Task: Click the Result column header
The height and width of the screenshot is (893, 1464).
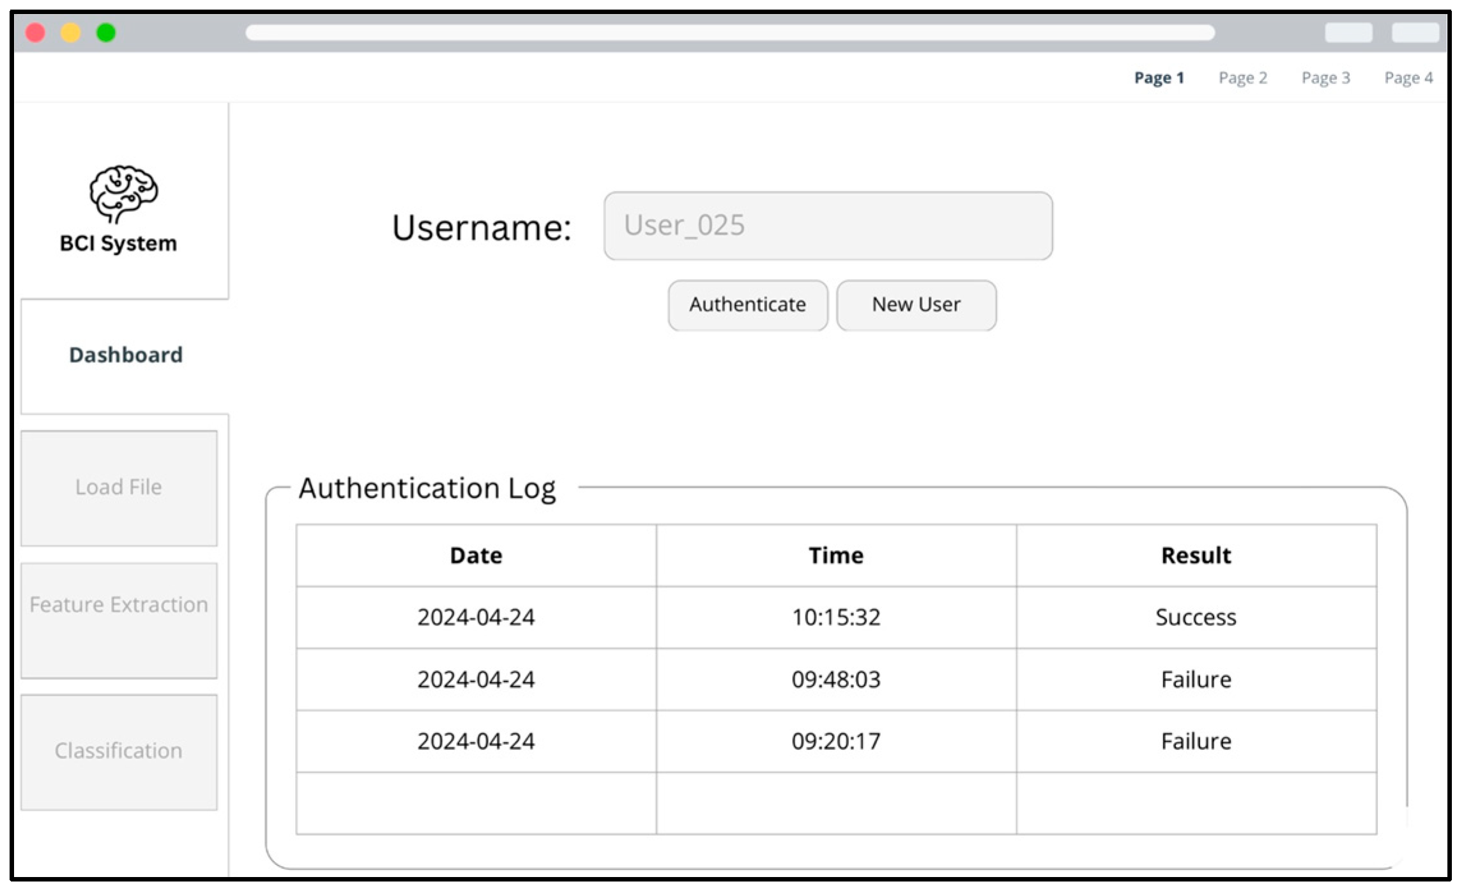Action: point(1196,555)
